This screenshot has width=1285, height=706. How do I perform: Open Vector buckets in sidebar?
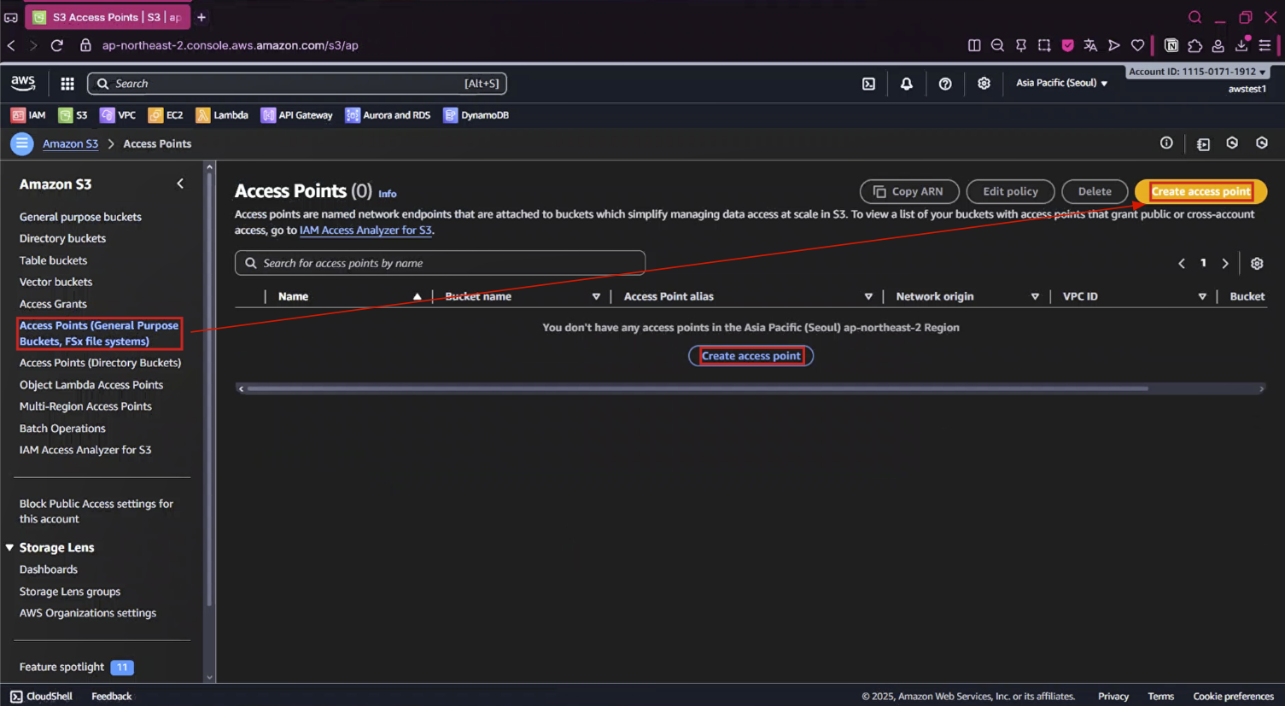tap(55, 282)
